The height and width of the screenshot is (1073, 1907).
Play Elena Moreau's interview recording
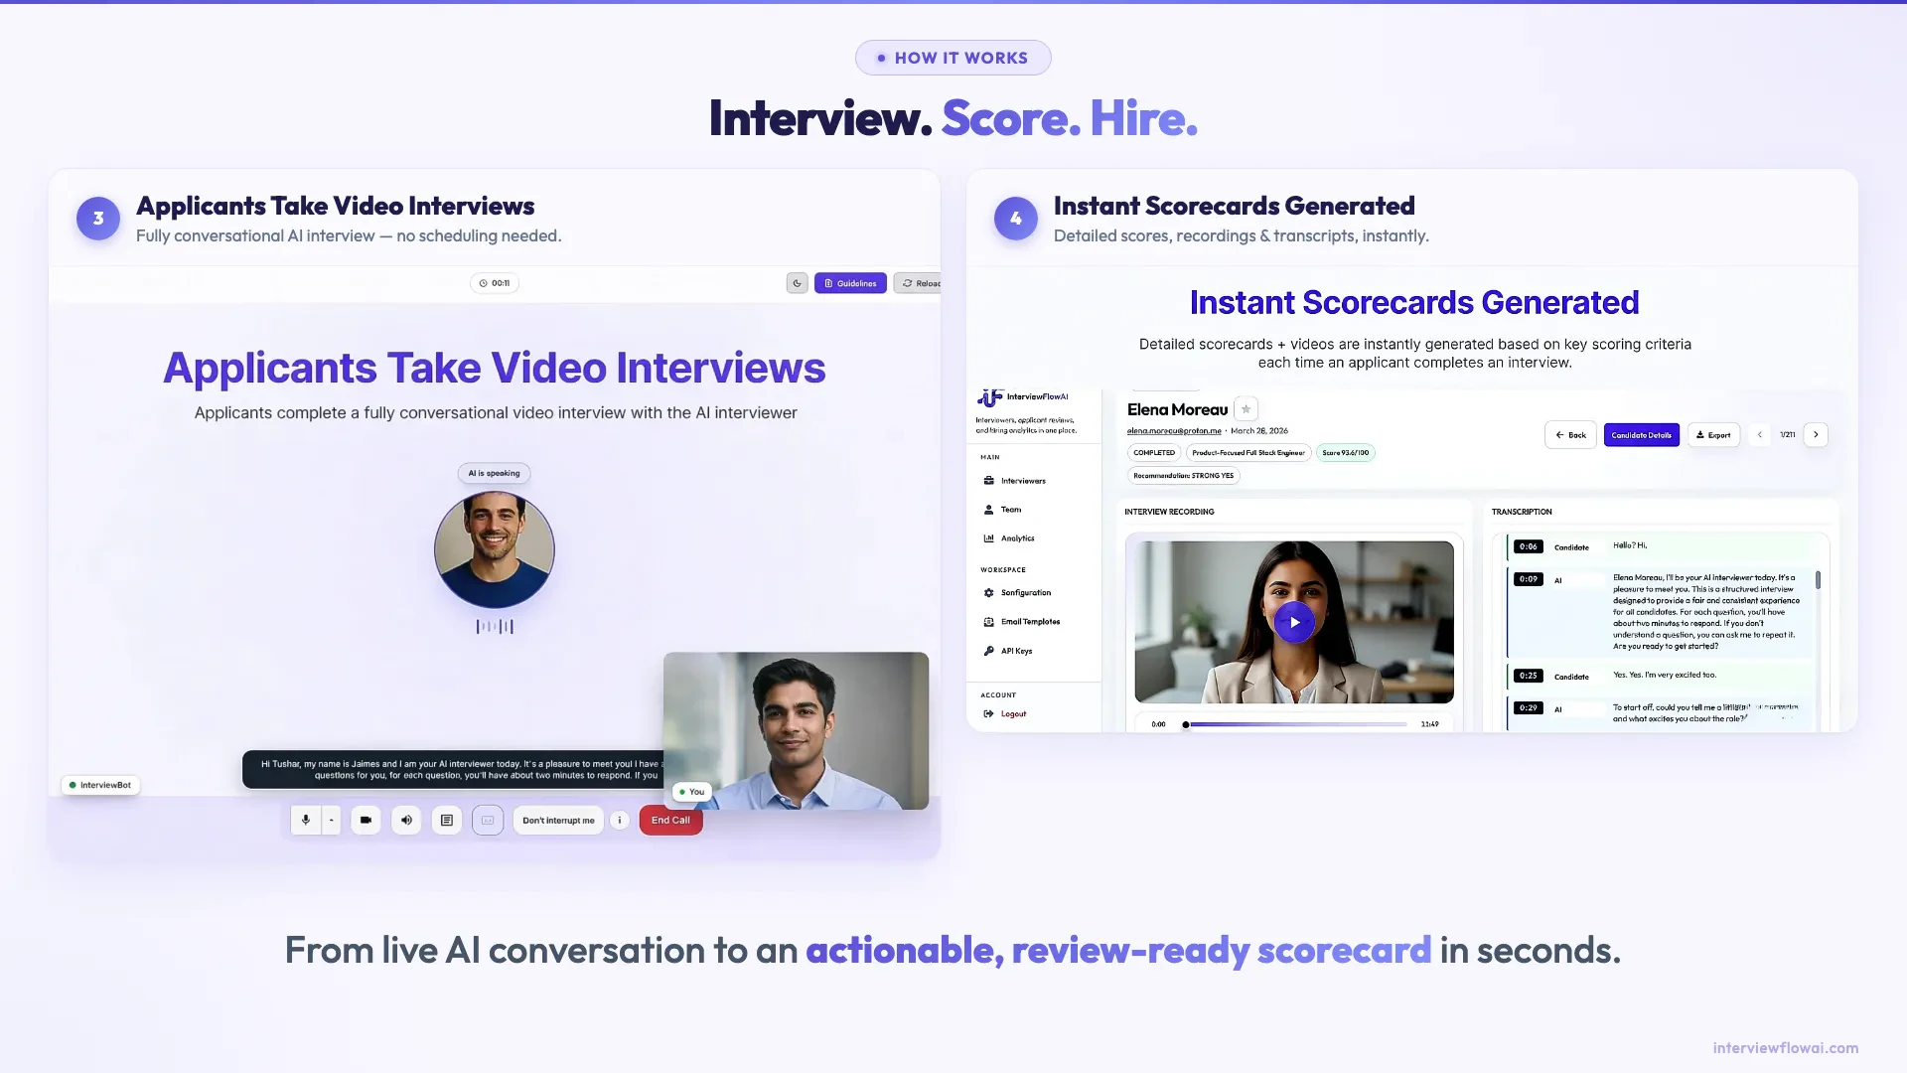point(1293,622)
